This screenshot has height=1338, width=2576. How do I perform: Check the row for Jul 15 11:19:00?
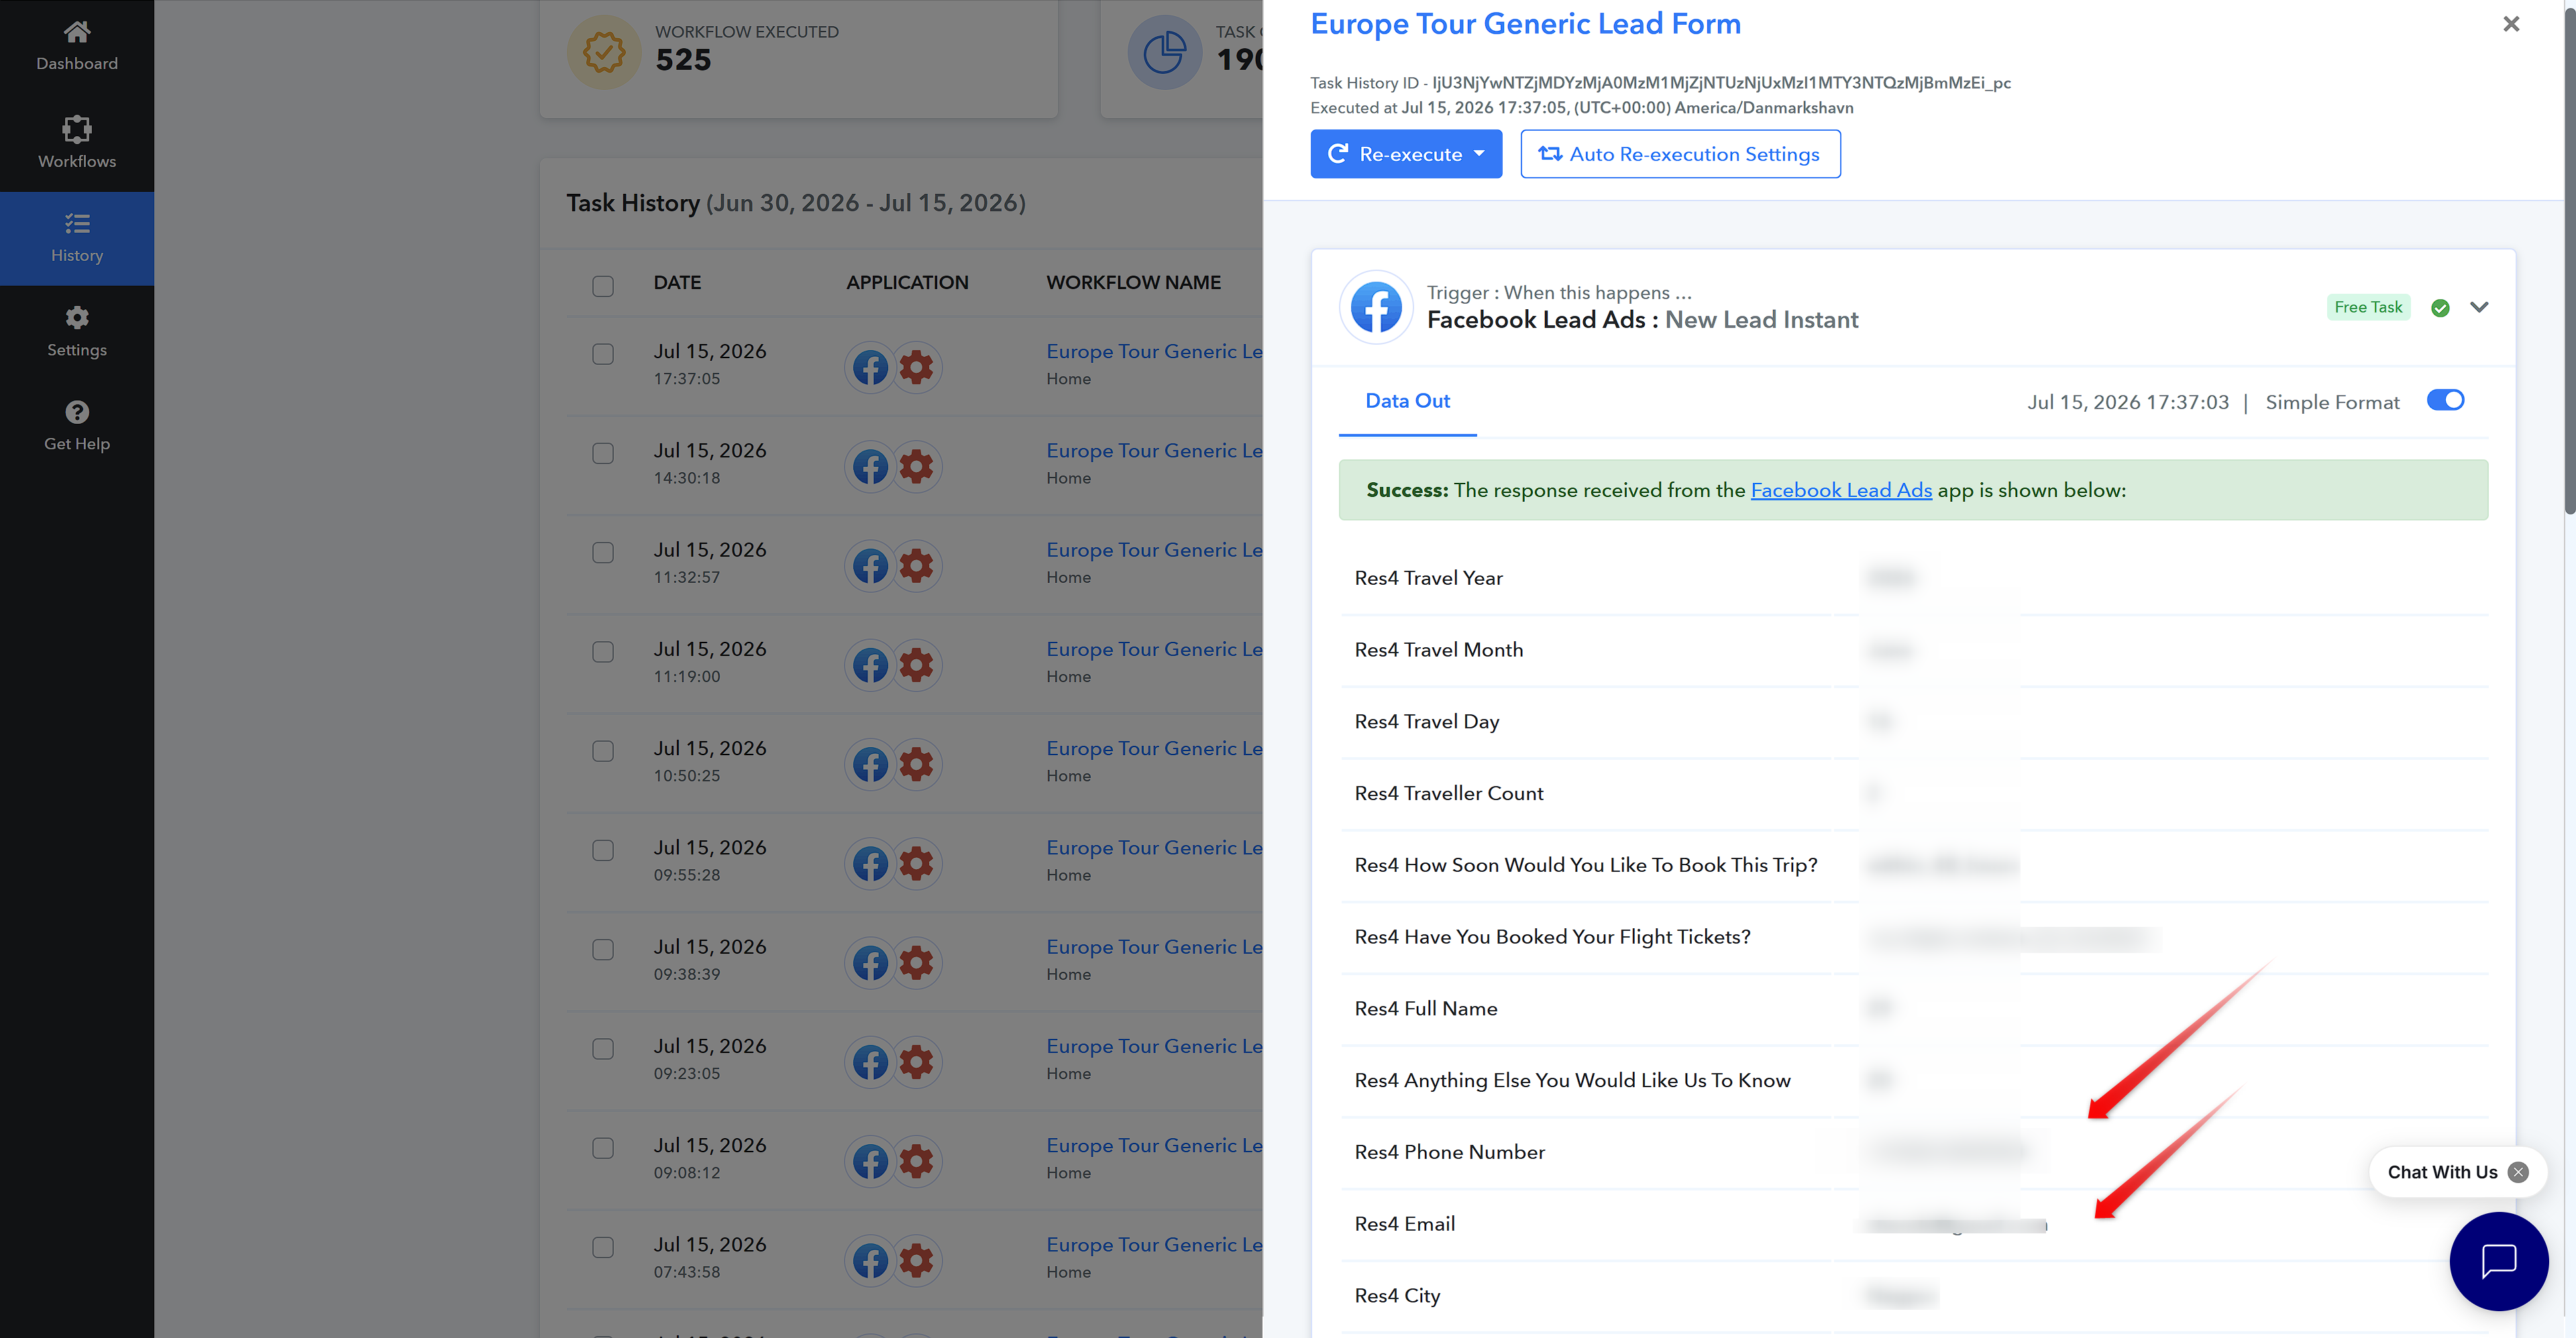click(603, 651)
